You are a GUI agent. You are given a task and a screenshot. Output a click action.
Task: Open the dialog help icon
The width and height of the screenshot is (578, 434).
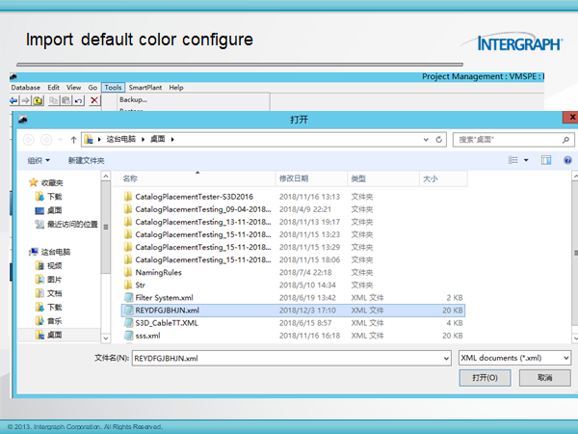567,160
